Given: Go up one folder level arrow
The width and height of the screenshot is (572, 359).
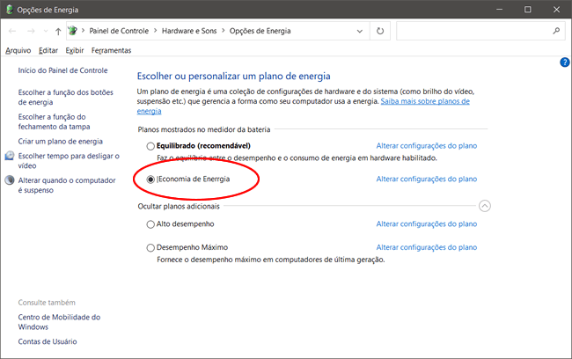Looking at the screenshot, I should click(x=58, y=30).
